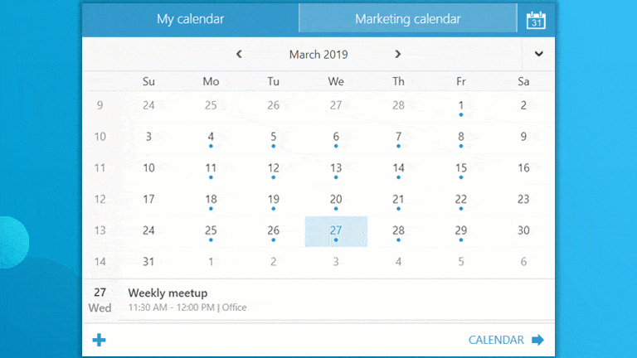This screenshot has height=358, width=637.
Task: Collapse the month view with the chevron
Action: (538, 54)
